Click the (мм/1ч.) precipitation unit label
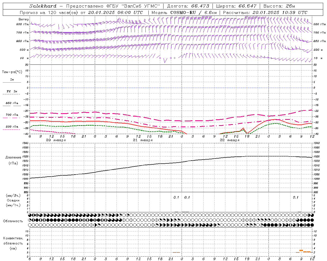327x261 pixels. coord(13,205)
